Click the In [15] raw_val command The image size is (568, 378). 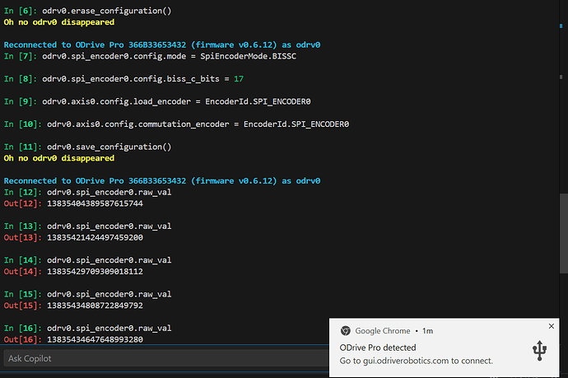coord(109,294)
